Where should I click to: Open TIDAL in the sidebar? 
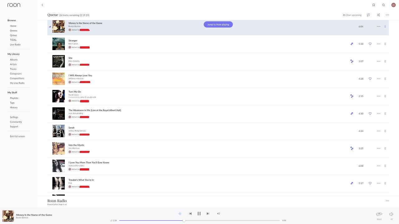coord(13,40)
